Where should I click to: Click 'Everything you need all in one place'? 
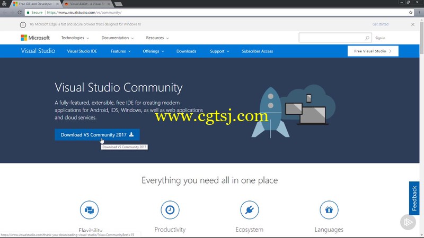coord(209,180)
